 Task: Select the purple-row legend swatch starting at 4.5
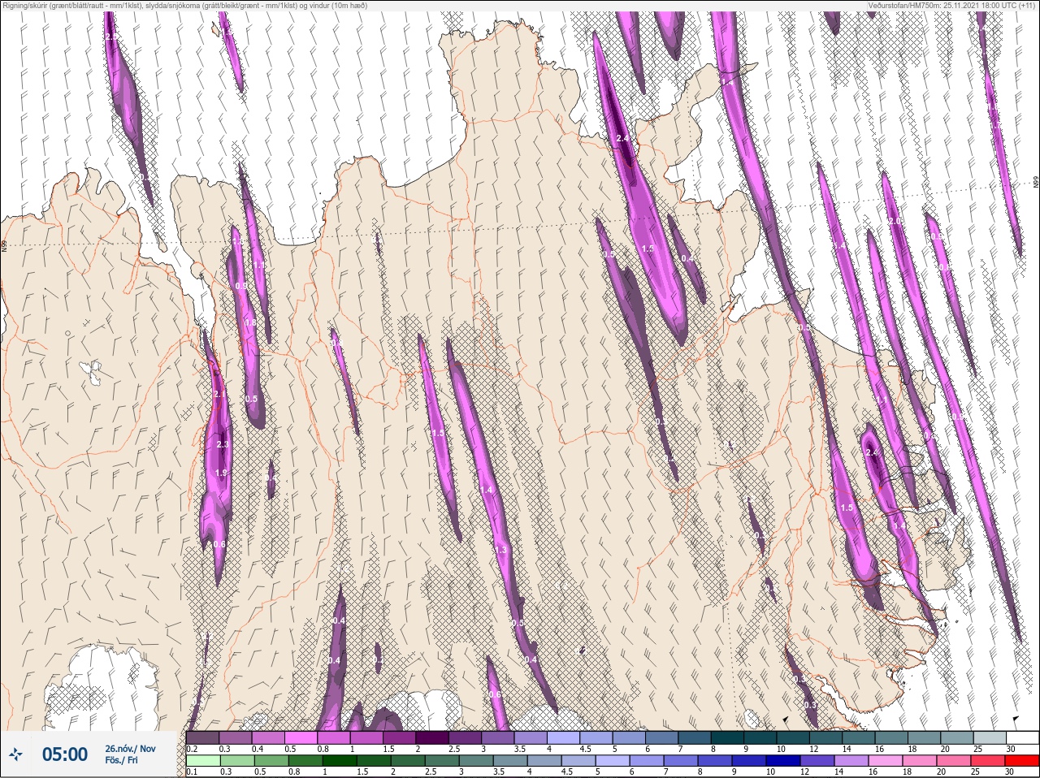(x=598, y=737)
